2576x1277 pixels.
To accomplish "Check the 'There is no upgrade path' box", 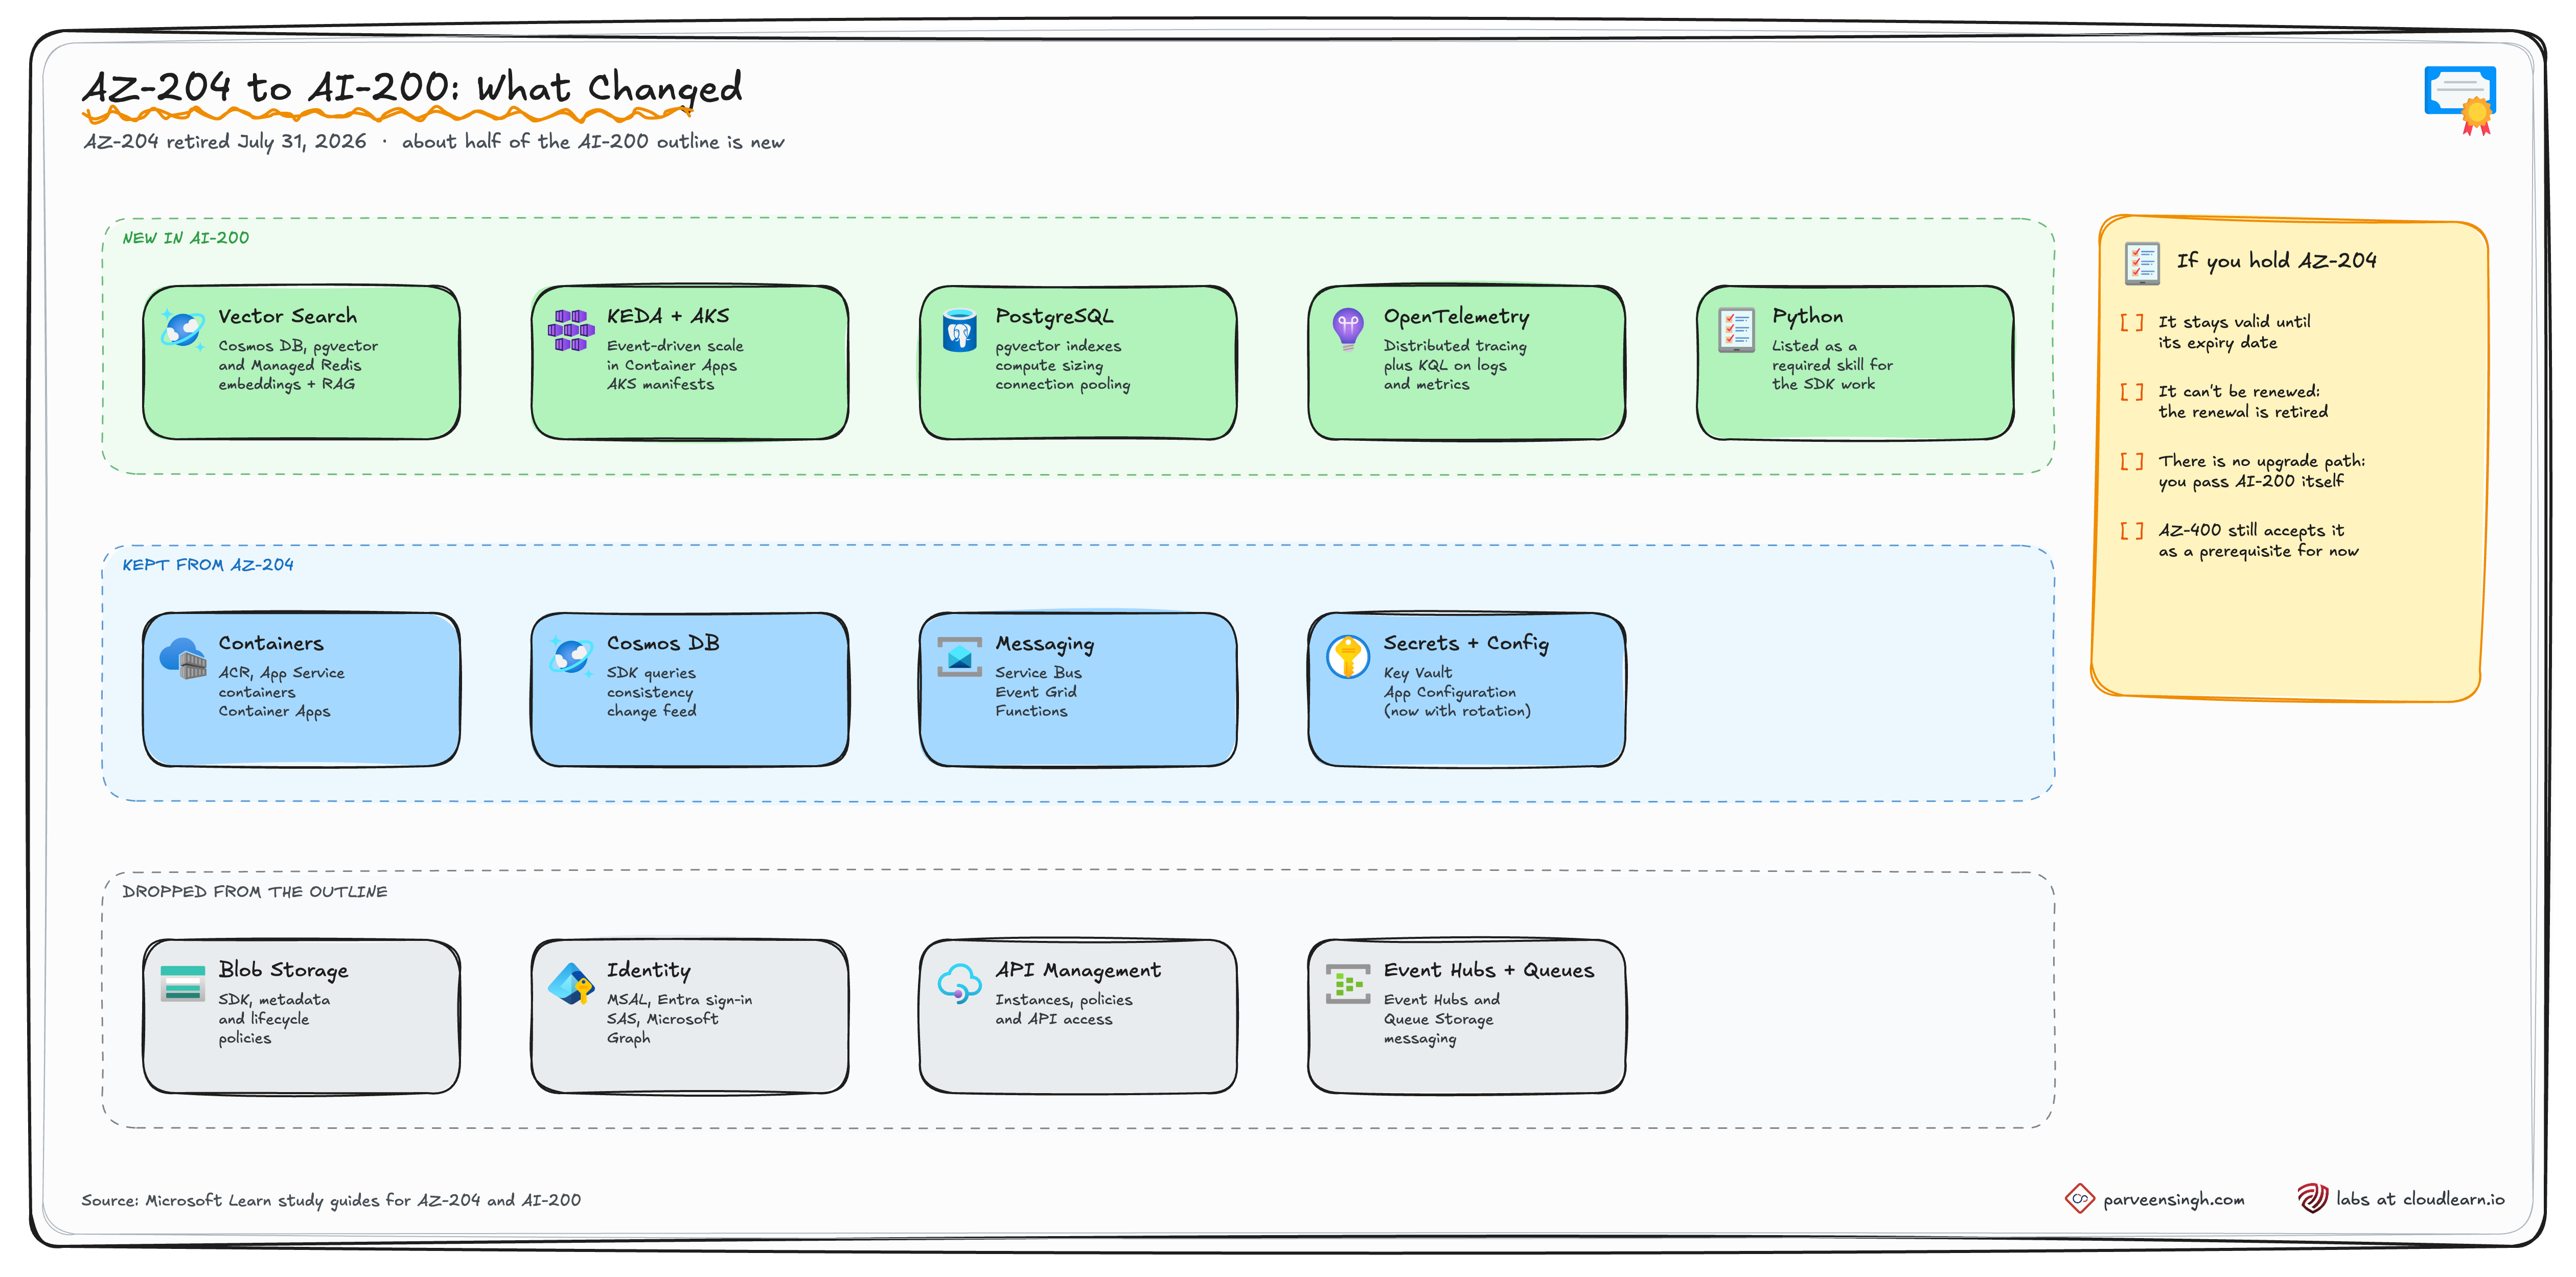I will 2131,462.
